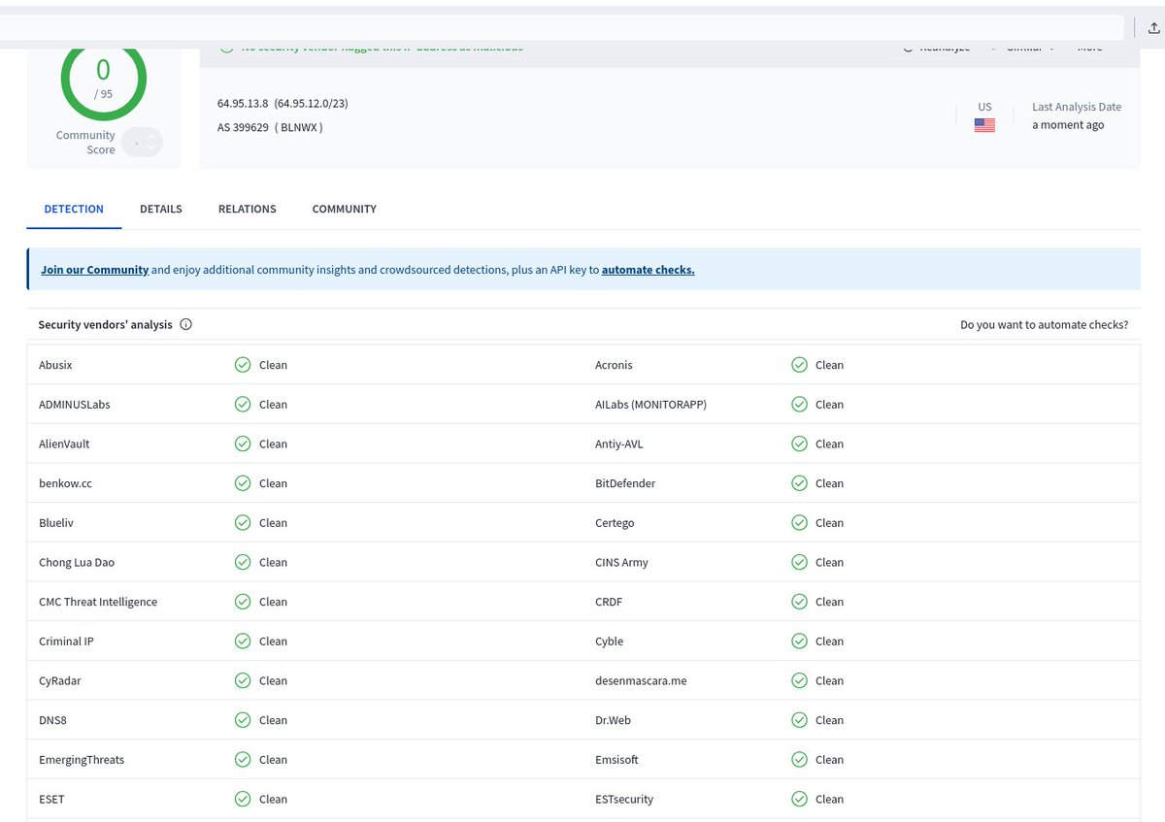Follow the Join our Community link
This screenshot has width=1165, height=822.
pos(94,270)
